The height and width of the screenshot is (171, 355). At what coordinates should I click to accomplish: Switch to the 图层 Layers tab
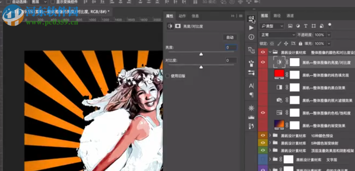265,16
